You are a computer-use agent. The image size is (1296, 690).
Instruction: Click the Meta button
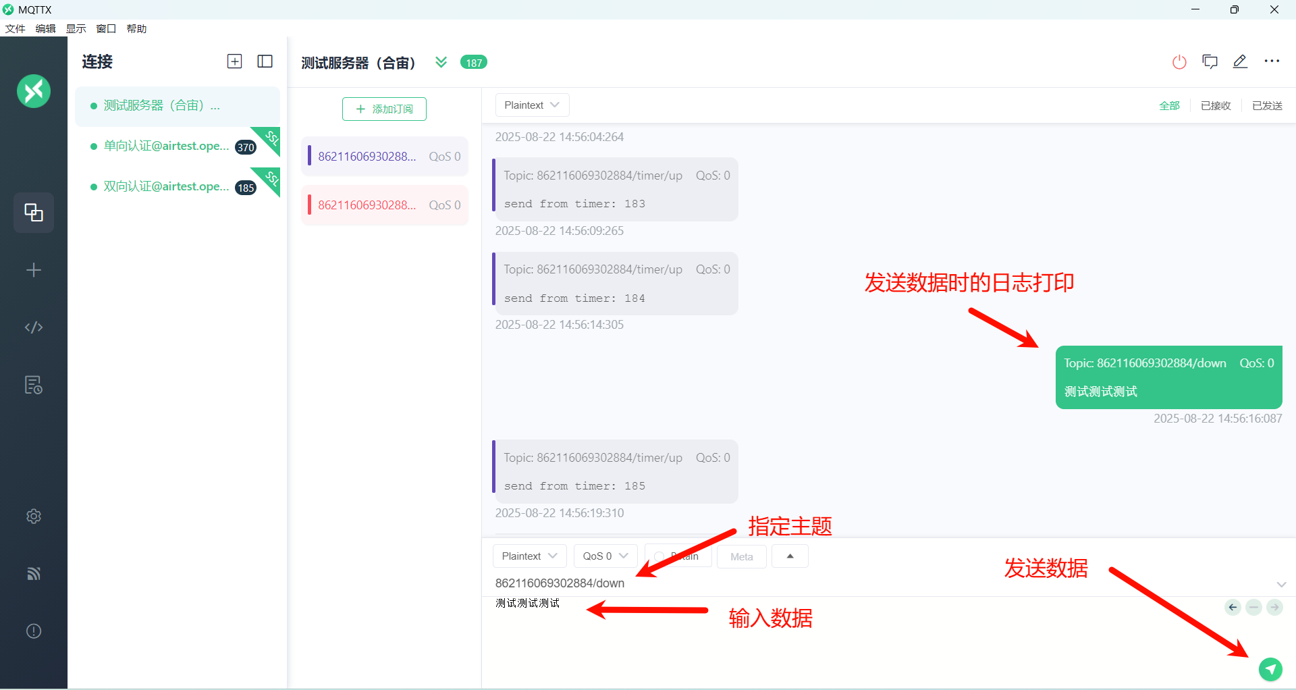741,557
